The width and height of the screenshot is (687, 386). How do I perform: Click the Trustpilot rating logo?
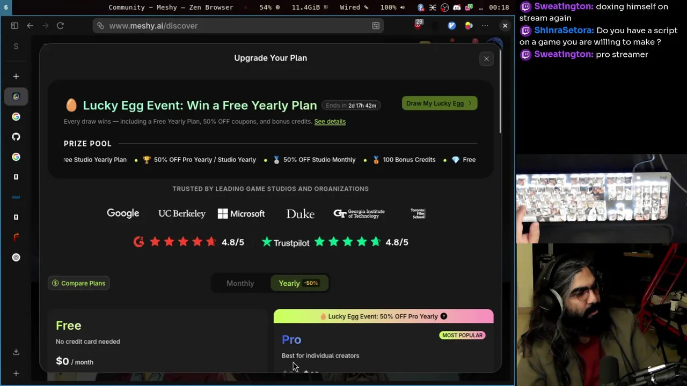click(285, 242)
